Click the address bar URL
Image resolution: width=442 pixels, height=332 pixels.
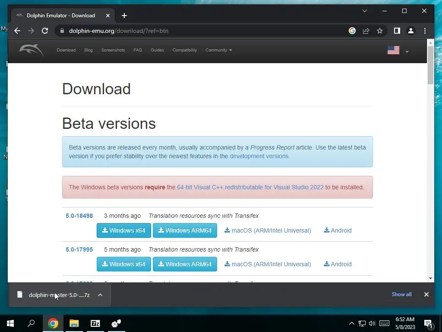pyautogui.click(x=119, y=31)
